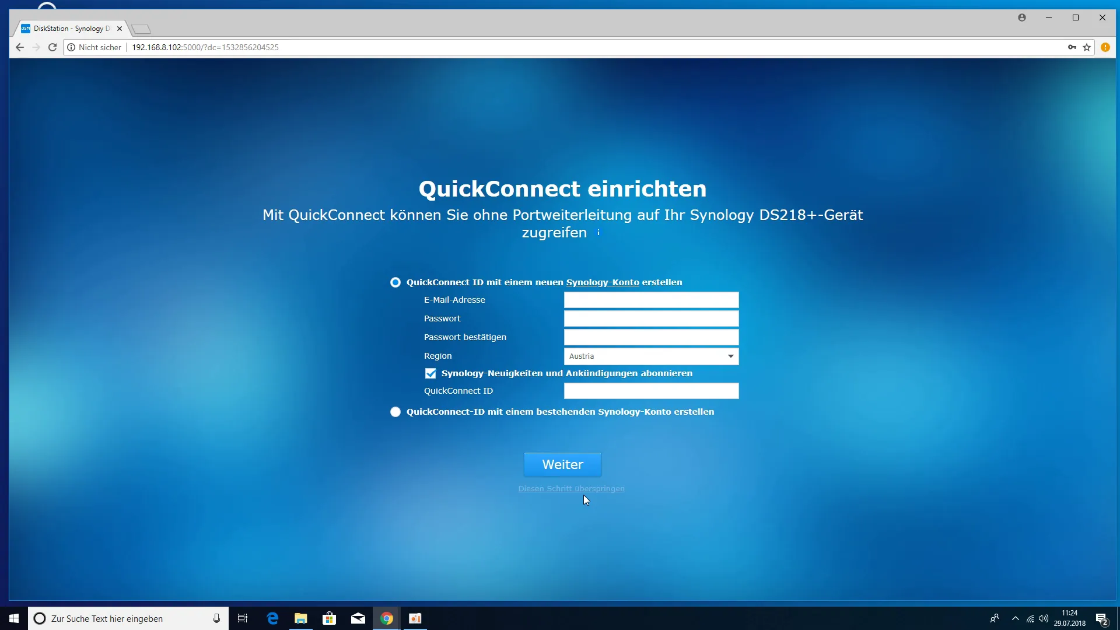The image size is (1120, 630).
Task: Click the address bar URL
Action: tap(205, 47)
